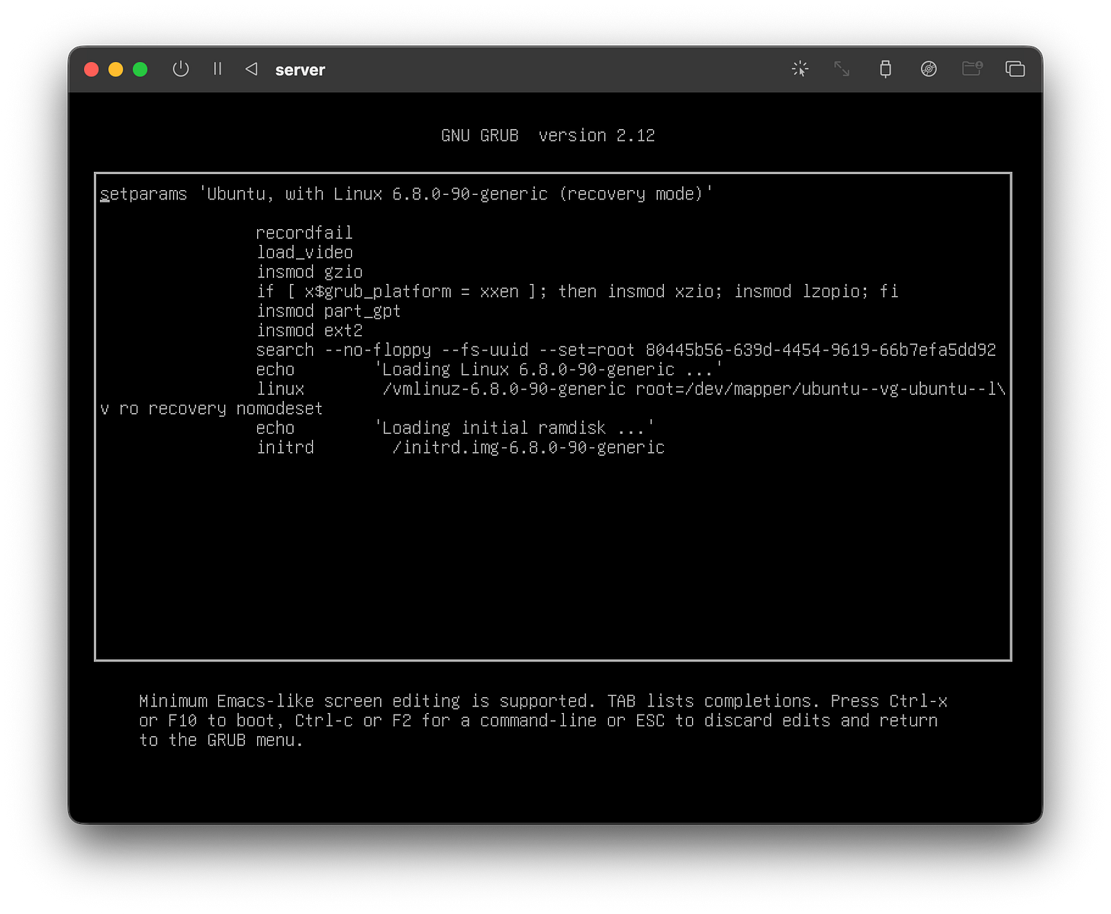Click the 'recordfail' line
Screen dimensions: 1111x914
[304, 233]
